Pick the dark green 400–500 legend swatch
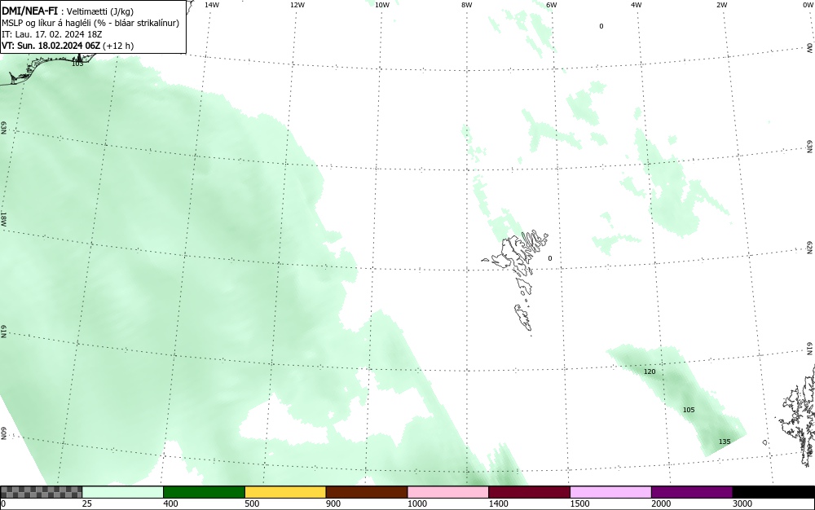The image size is (815, 510). click(x=204, y=492)
